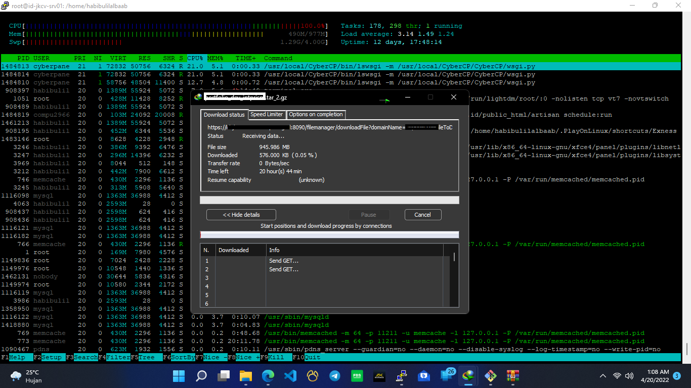Open the FBS trading app
The image size is (691, 388).
click(x=357, y=376)
